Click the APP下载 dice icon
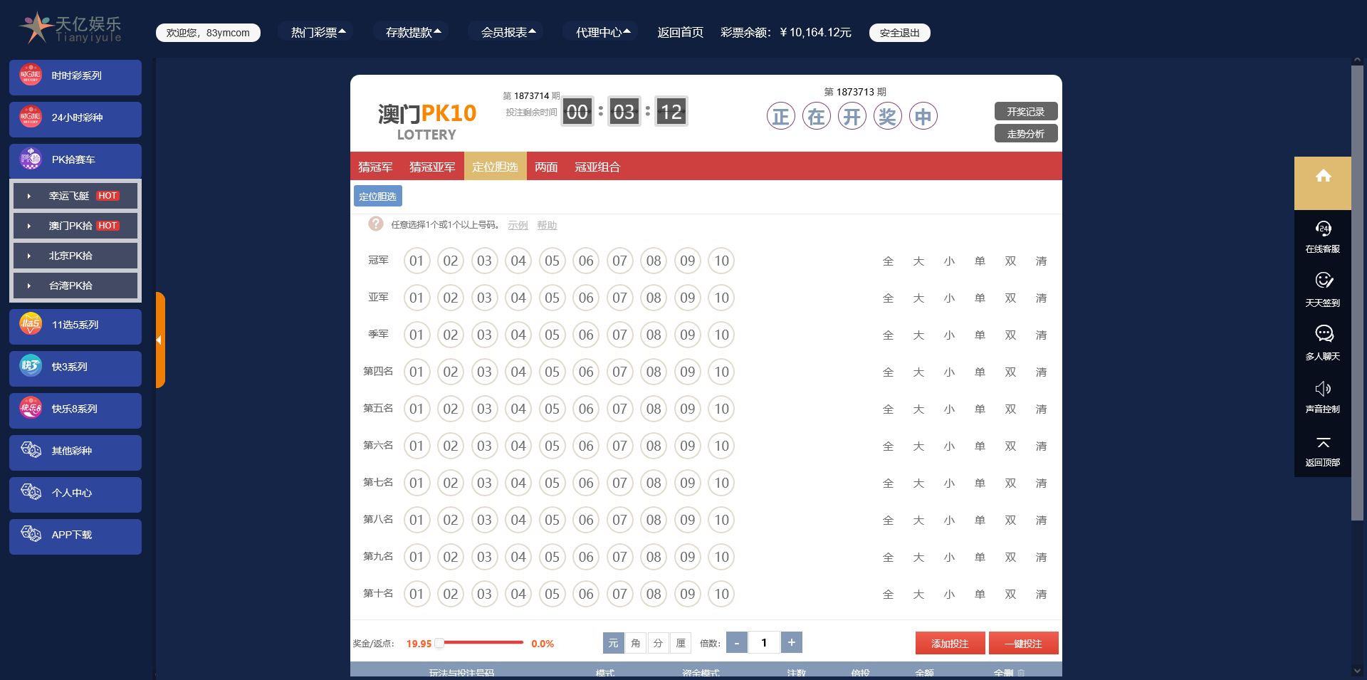1367x680 pixels. [x=31, y=533]
